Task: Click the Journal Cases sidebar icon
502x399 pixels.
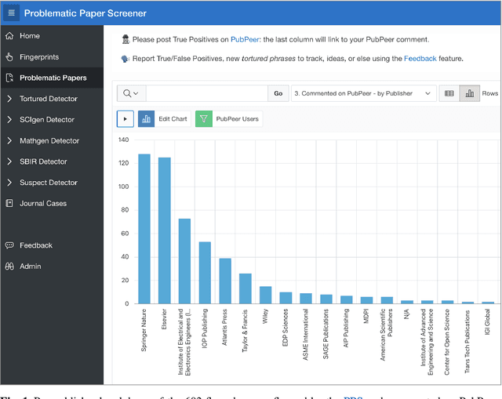Action: [x=9, y=204]
